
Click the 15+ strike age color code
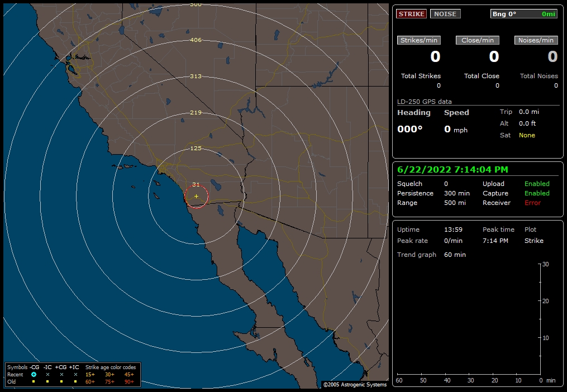pyautogui.click(x=90, y=375)
